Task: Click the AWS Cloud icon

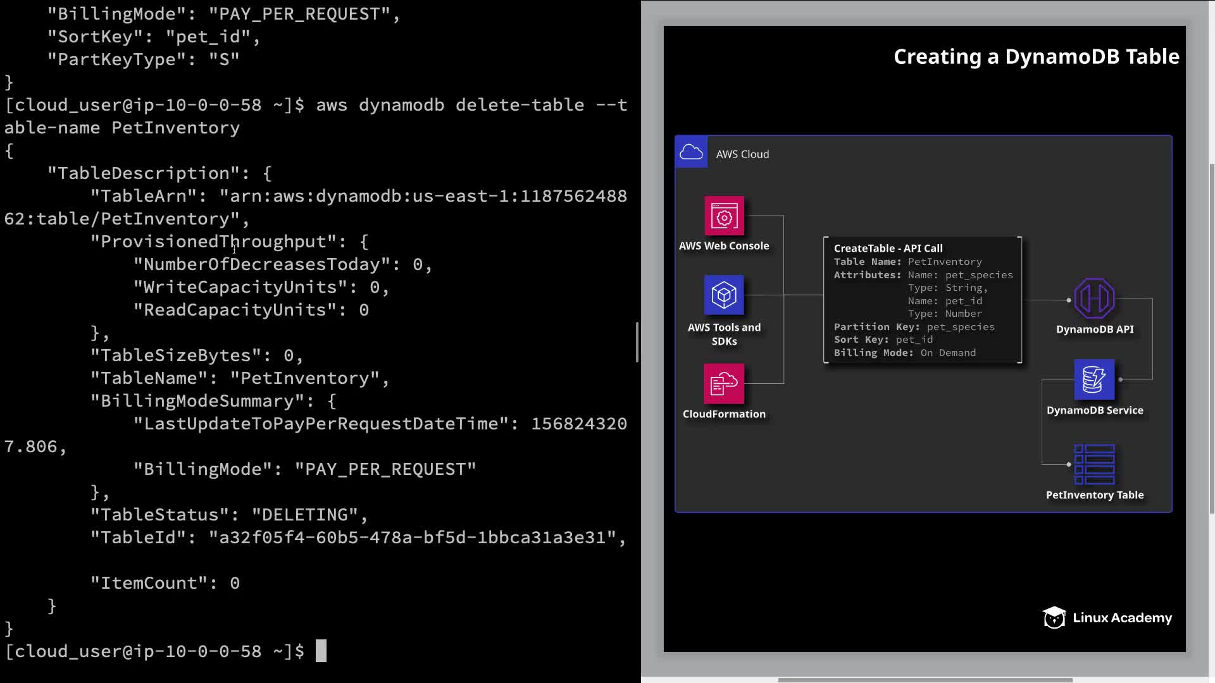Action: tap(691, 152)
